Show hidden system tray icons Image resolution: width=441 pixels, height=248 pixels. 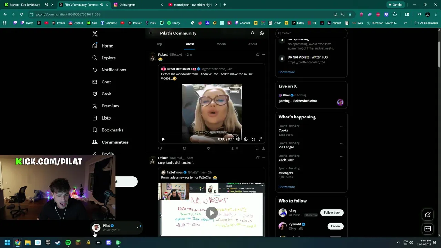(398, 242)
